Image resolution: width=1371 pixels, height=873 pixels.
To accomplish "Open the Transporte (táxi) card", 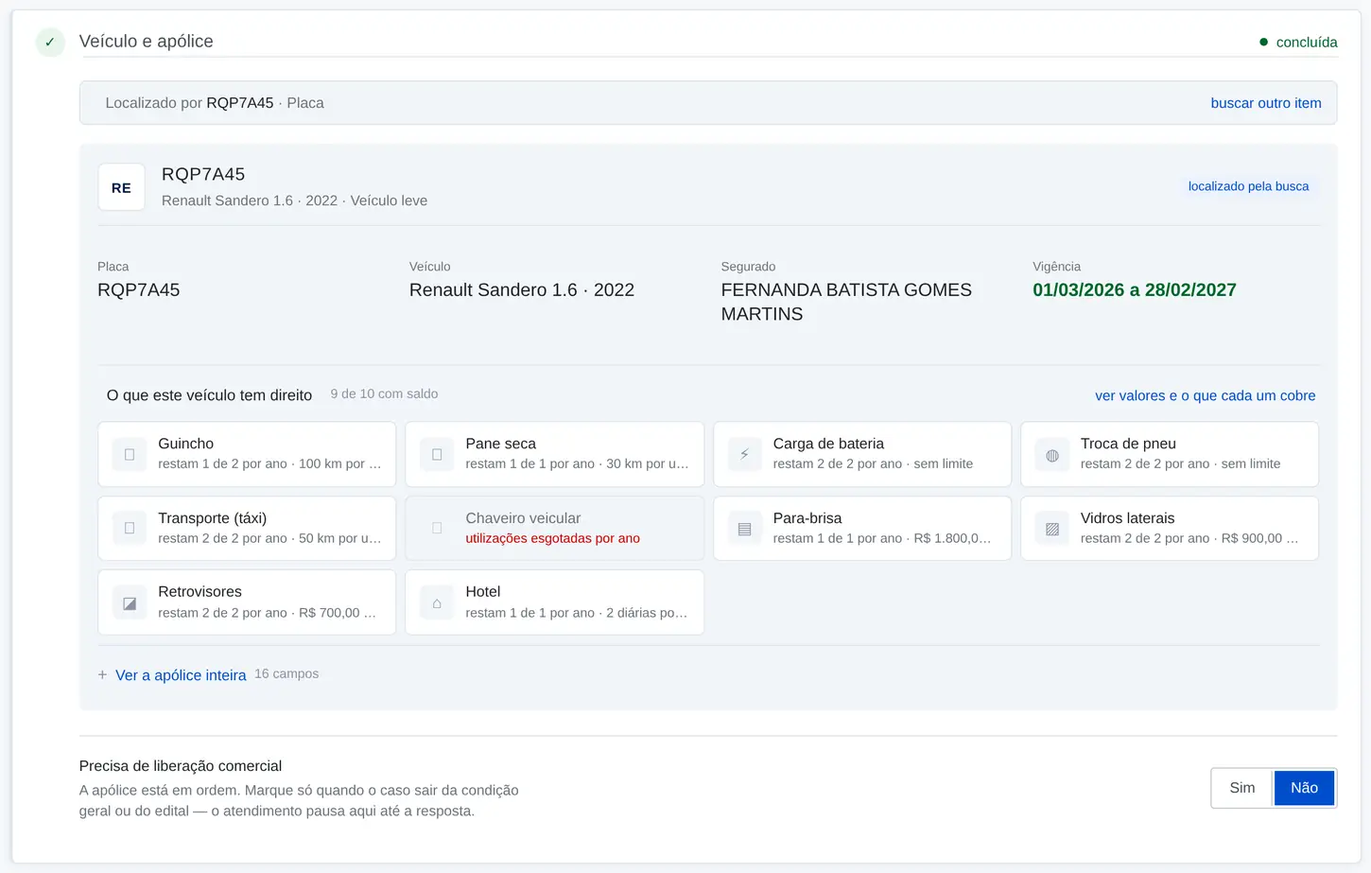I will click(x=247, y=529).
